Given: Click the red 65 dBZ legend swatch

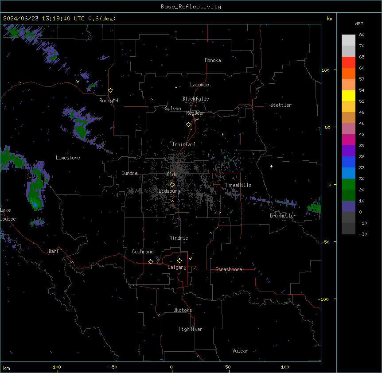Looking at the screenshot, I should (348, 62).
